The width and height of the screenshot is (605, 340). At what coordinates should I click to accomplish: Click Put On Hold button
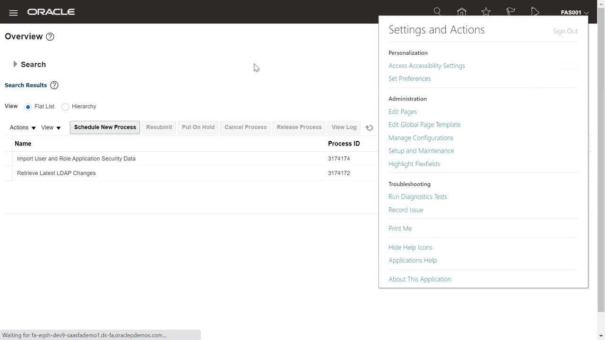point(198,127)
